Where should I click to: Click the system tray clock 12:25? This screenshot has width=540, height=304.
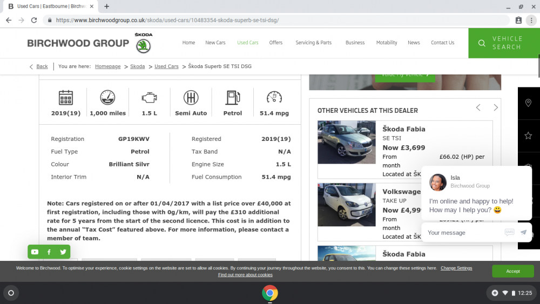tap(525, 293)
